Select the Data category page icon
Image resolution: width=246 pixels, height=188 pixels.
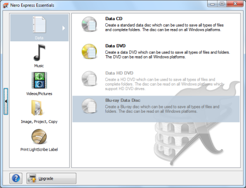click(x=39, y=25)
